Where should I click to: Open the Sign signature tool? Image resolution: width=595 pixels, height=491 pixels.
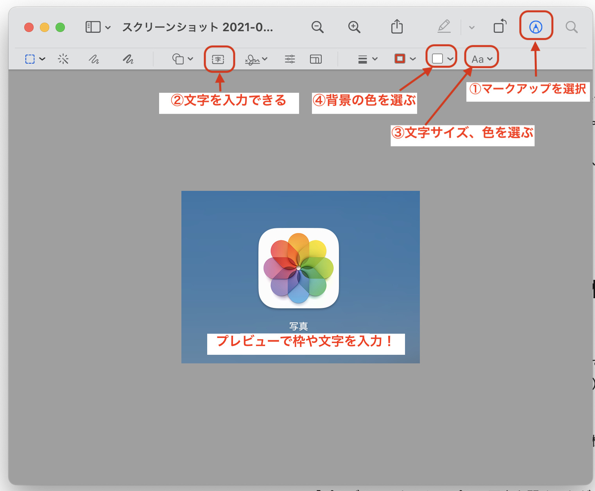point(252,59)
